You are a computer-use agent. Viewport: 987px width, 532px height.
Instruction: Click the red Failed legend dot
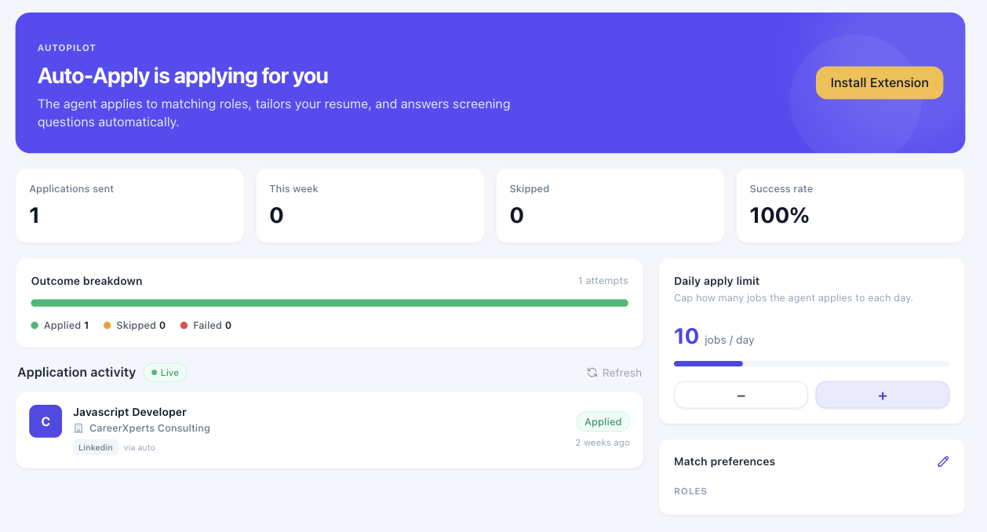pyautogui.click(x=184, y=326)
